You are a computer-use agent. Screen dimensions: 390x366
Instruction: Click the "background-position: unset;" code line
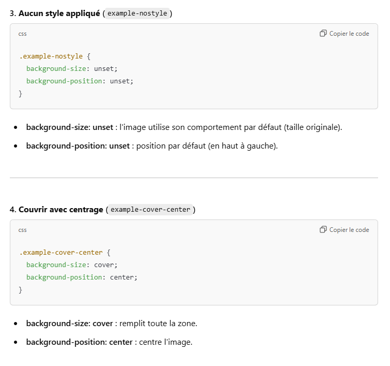pyautogui.click(x=80, y=81)
